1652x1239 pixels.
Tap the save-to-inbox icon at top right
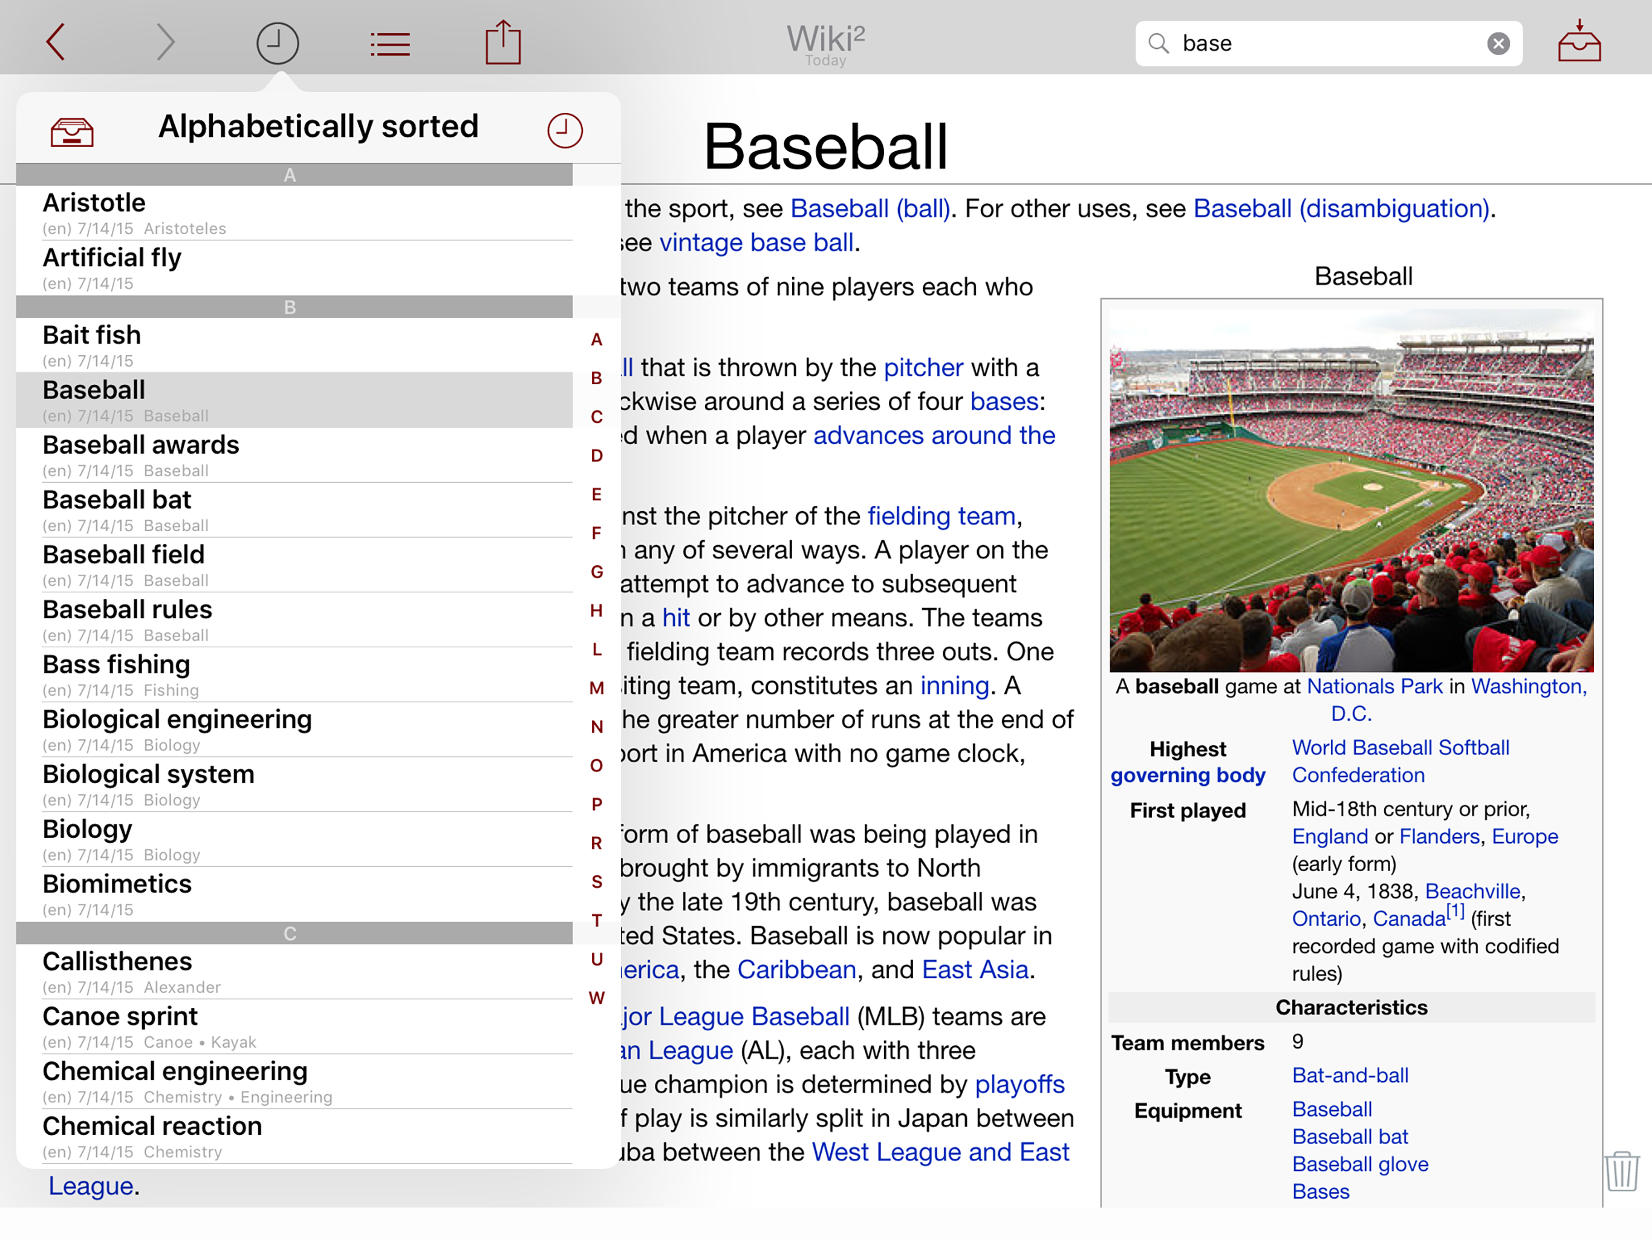point(1579,42)
